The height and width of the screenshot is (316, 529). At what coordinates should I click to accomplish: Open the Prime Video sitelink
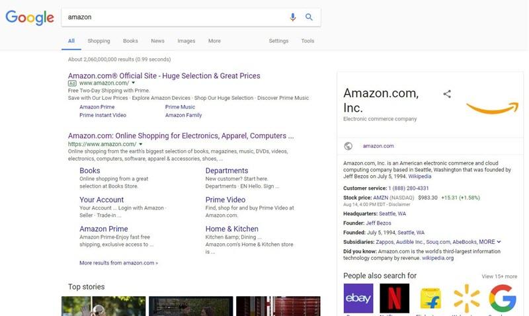click(x=225, y=200)
